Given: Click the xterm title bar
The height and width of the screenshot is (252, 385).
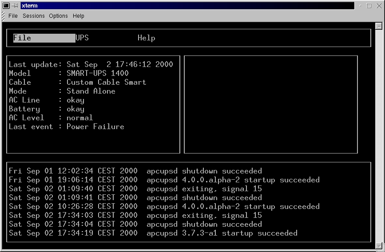Looking at the screenshot, I should 187,6.
